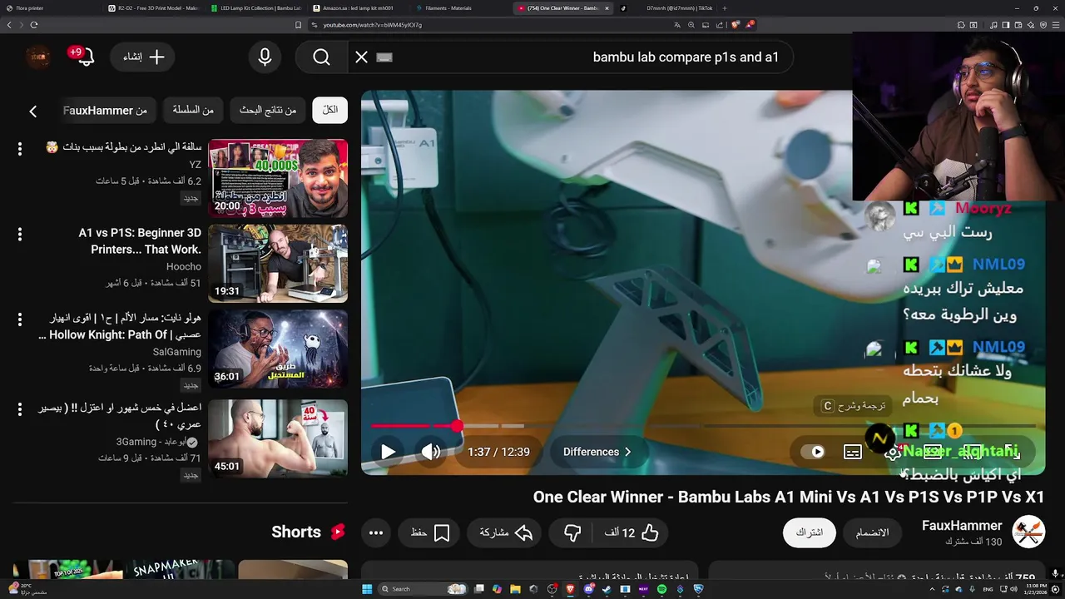Image resolution: width=1065 pixels, height=599 pixels.
Task: Click the A1 vs P1S: Beginner 3D Printers title
Action: point(140,241)
